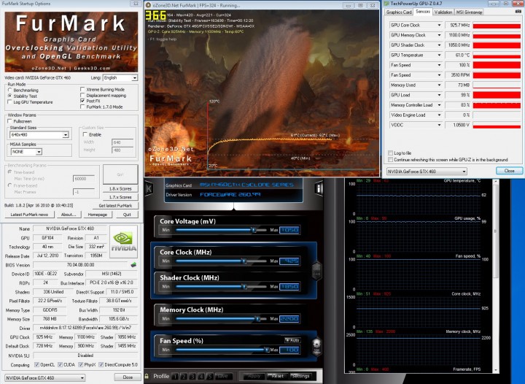Screen dimensions: 525x384
Task: Enable Displacement mapping option
Action: point(82,96)
